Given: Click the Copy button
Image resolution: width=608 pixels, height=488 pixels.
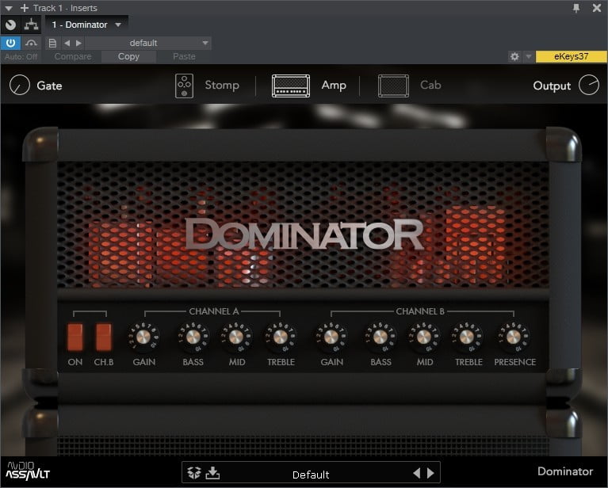Looking at the screenshot, I should pyautogui.click(x=128, y=56).
